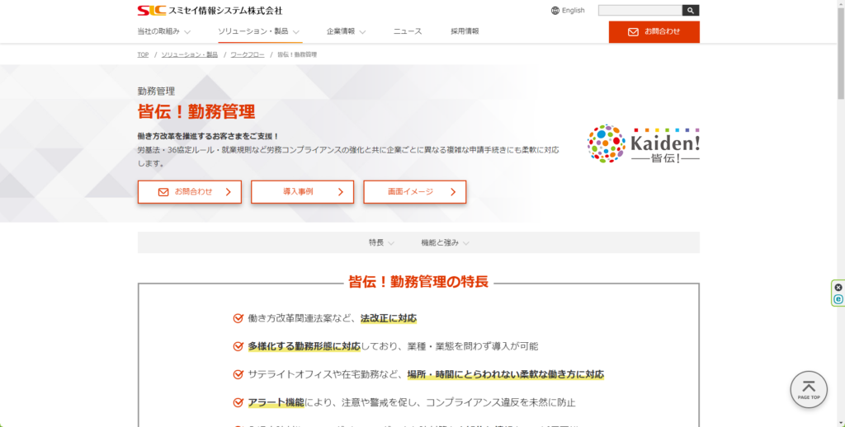Click the green 'e' side widget icon
The width and height of the screenshot is (845, 427).
(x=838, y=299)
